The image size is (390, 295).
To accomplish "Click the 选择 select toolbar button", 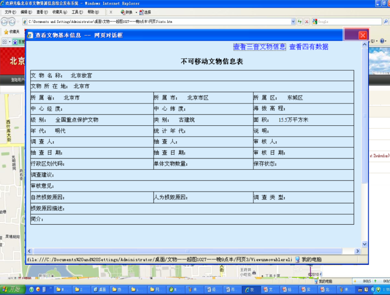I will pos(145,12).
